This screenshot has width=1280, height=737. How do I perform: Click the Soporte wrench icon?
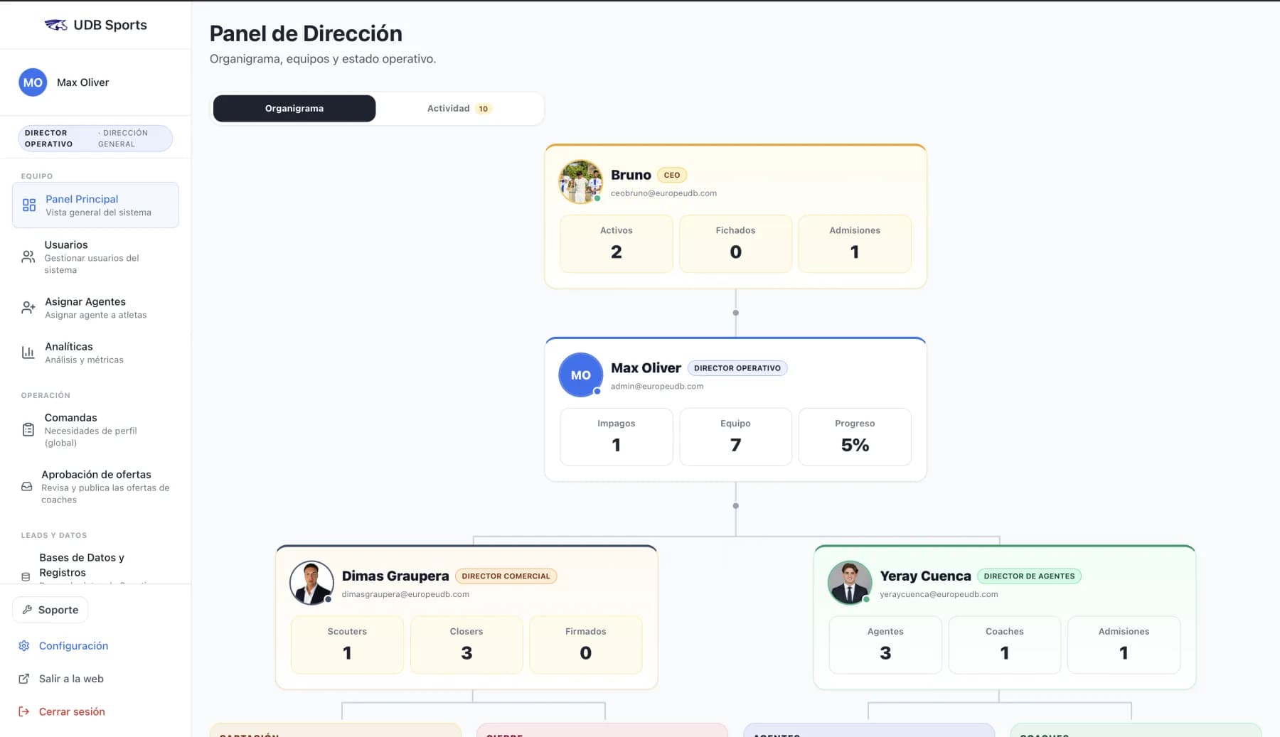click(28, 610)
